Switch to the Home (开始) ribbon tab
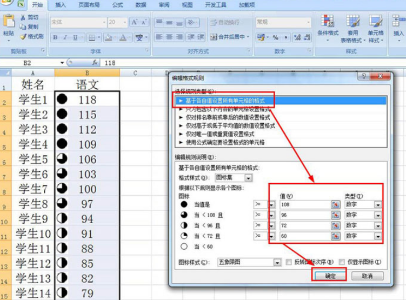 [x=37, y=5]
